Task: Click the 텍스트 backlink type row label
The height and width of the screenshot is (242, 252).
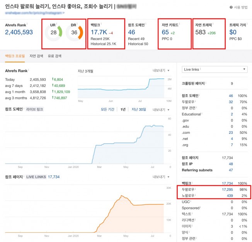Action: 186,214
